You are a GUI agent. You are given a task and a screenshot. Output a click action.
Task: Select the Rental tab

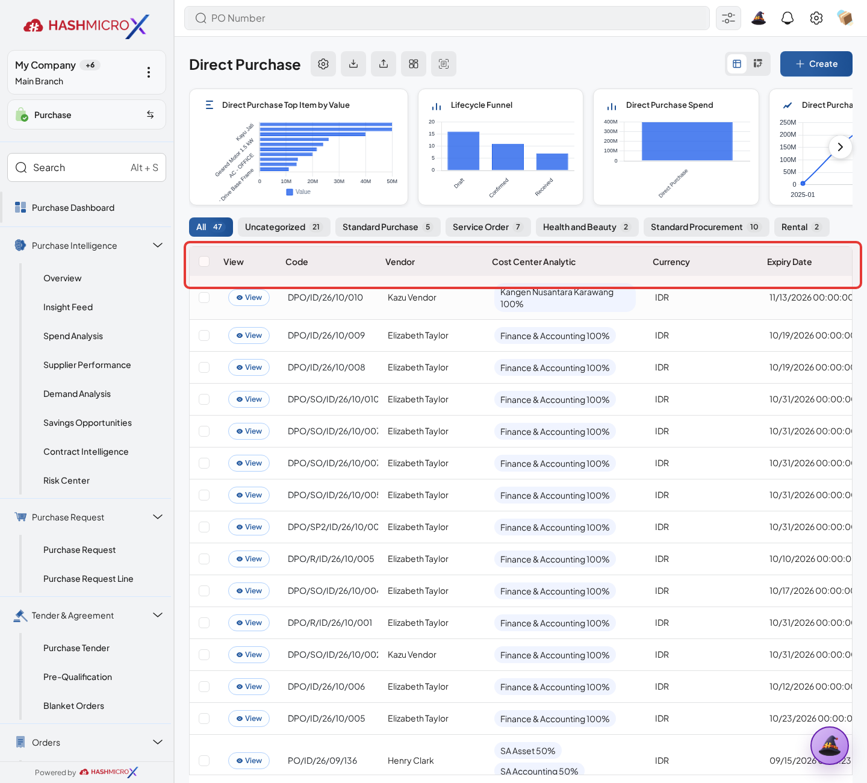[802, 227]
